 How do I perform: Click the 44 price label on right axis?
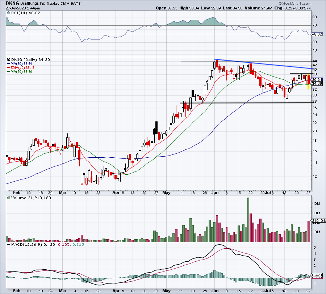click(x=314, y=61)
